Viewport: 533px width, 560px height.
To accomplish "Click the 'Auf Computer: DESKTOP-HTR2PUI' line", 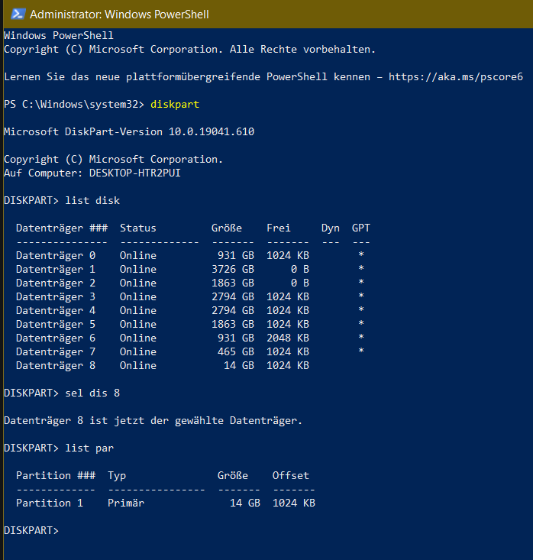I will point(92,173).
